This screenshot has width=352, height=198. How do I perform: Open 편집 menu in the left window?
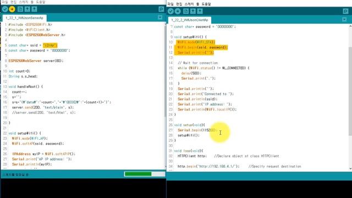(13, 2)
